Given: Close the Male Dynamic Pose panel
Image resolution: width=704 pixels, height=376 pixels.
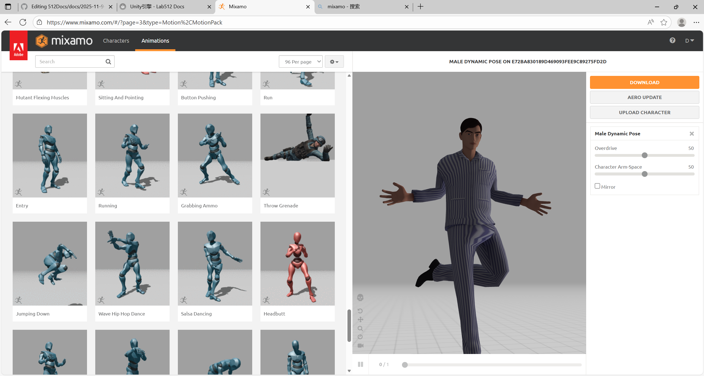Looking at the screenshot, I should (x=692, y=134).
